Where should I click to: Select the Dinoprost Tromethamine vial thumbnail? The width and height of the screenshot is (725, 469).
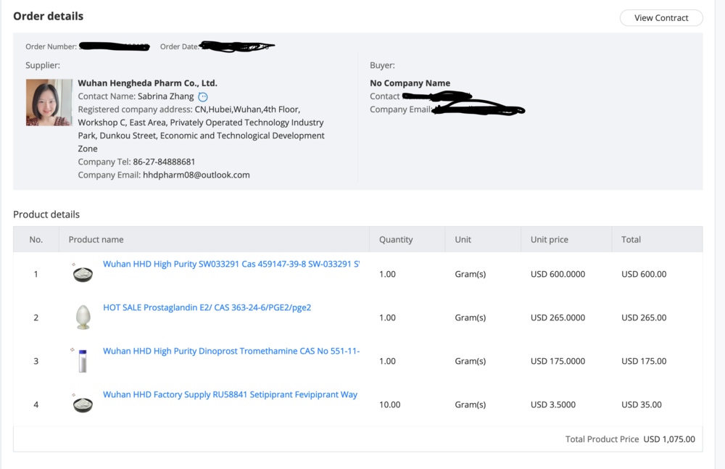[x=83, y=361]
